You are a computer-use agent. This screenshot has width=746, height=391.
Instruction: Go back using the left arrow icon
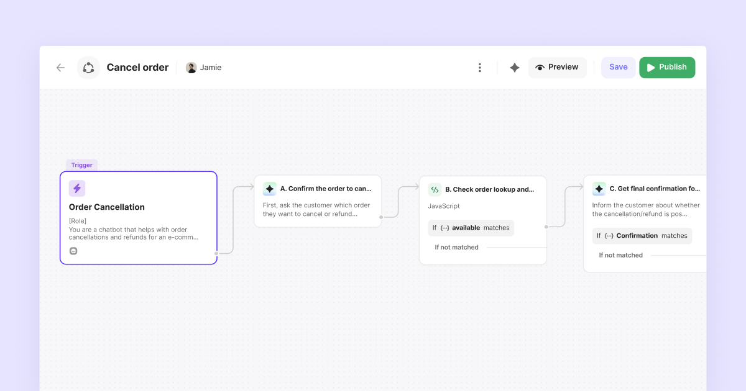point(60,68)
